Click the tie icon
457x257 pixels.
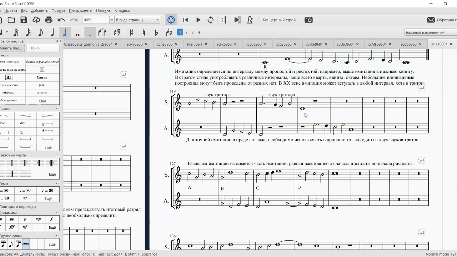click(102, 32)
